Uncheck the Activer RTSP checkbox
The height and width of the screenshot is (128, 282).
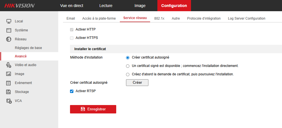72,91
